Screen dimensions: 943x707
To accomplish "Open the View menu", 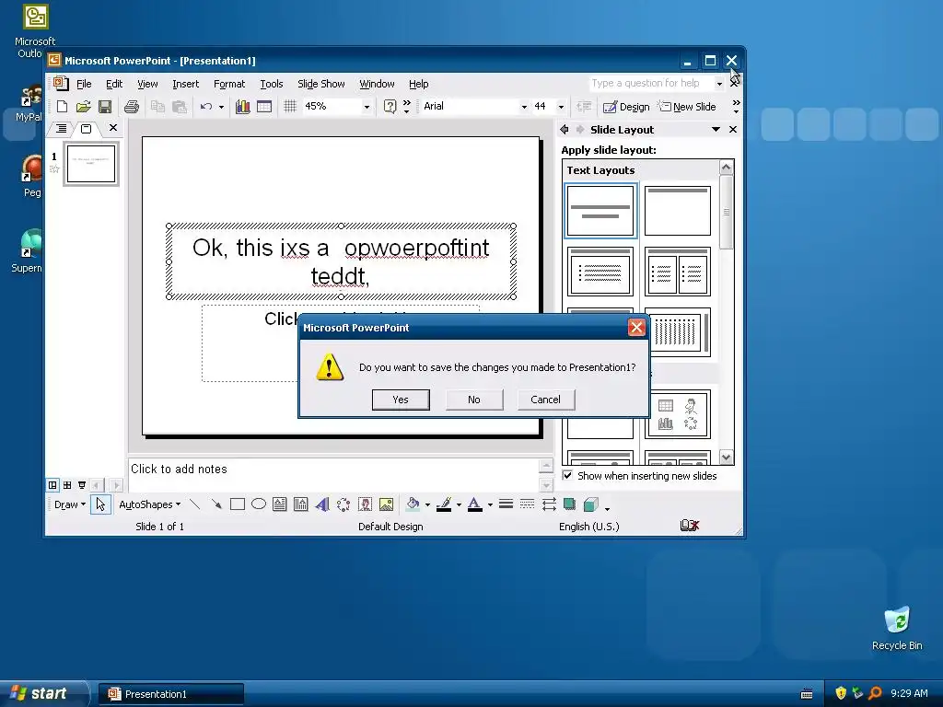I will 147,84.
